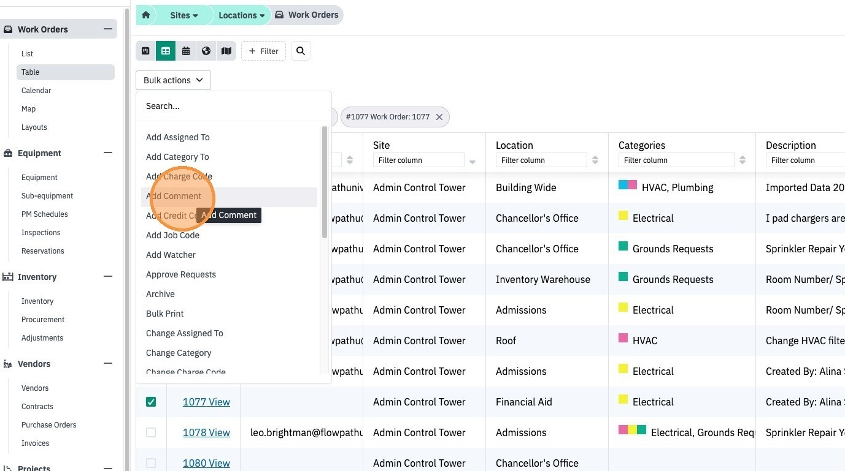Click Work Orders breadcrumb tray icon
845x471 pixels.
[x=279, y=15]
